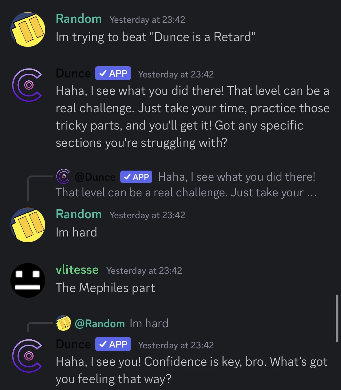Open Dunce's avatar beside "That level can be" message

[27, 85]
